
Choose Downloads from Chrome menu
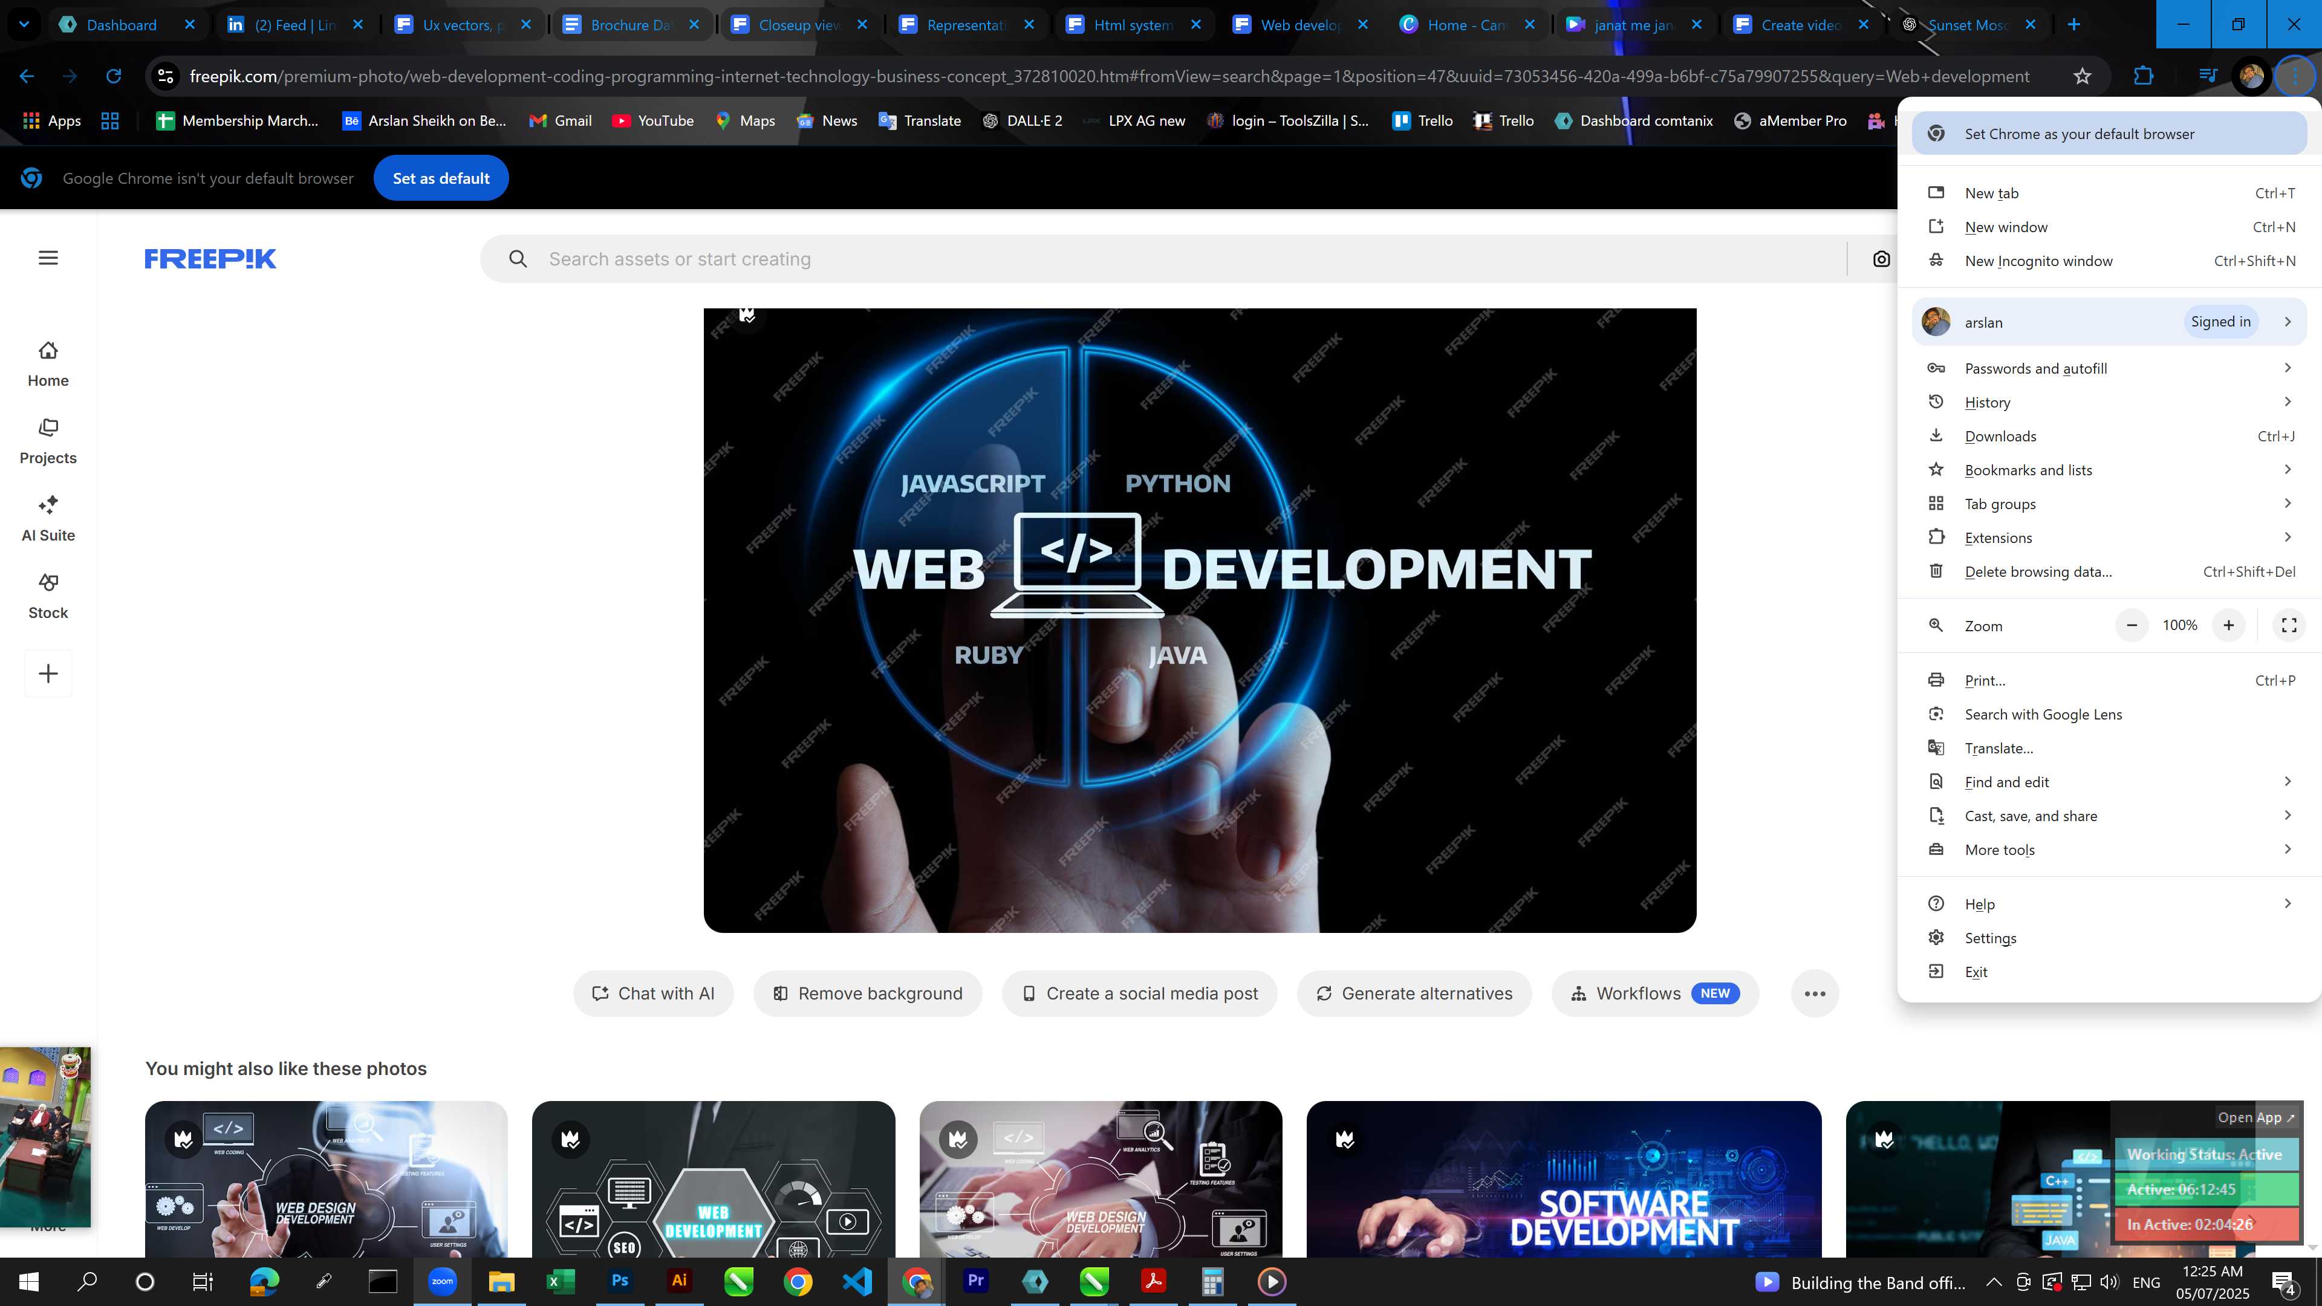2110,436
